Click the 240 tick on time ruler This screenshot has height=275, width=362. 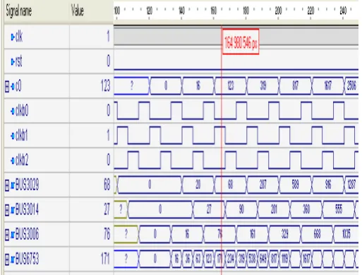[x=343, y=11]
